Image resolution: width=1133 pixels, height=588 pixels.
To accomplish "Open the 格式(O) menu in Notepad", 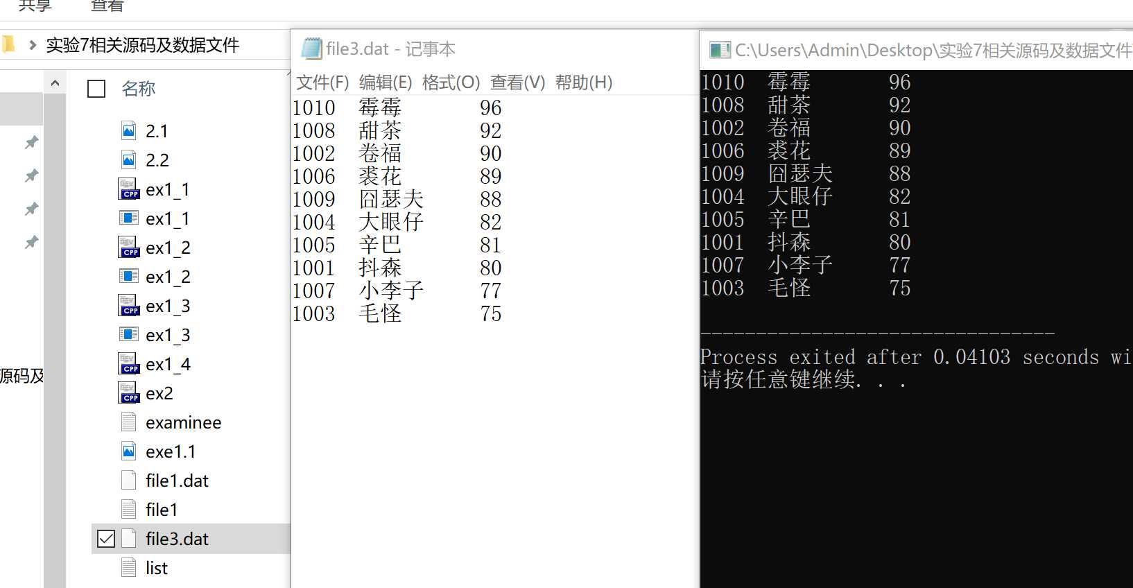I will (x=451, y=83).
